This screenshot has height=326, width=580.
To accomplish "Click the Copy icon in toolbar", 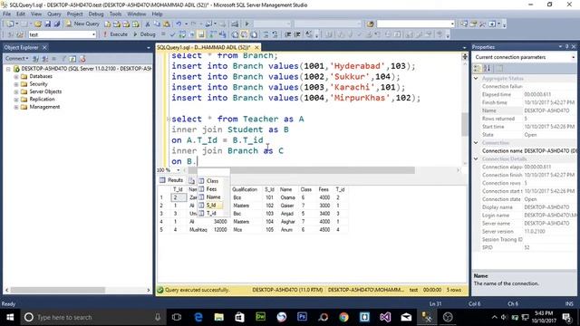I will pyautogui.click(x=157, y=24).
